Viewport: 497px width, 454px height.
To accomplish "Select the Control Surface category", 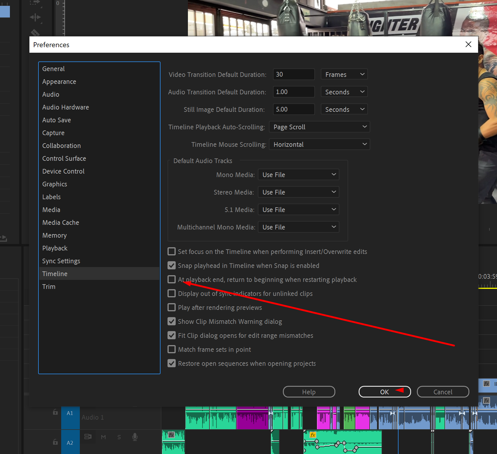I will [99, 158].
